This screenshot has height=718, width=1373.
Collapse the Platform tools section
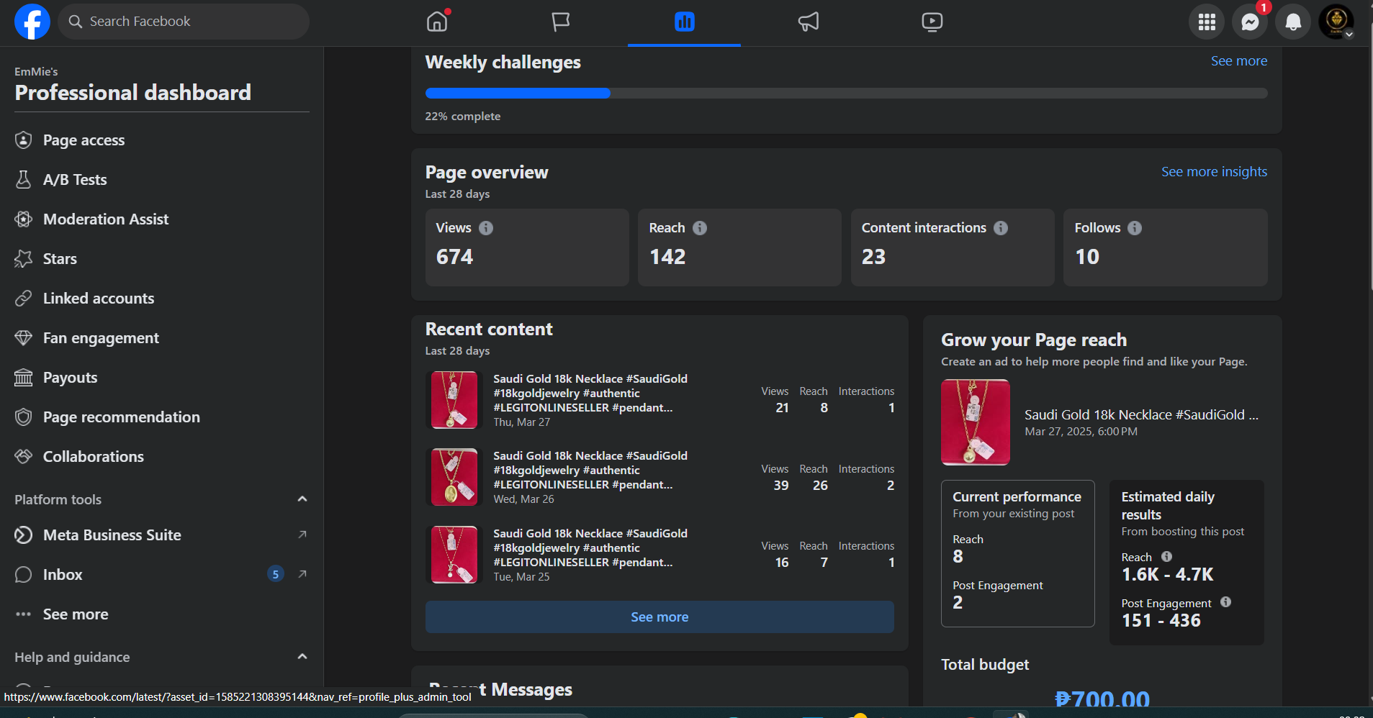302,499
